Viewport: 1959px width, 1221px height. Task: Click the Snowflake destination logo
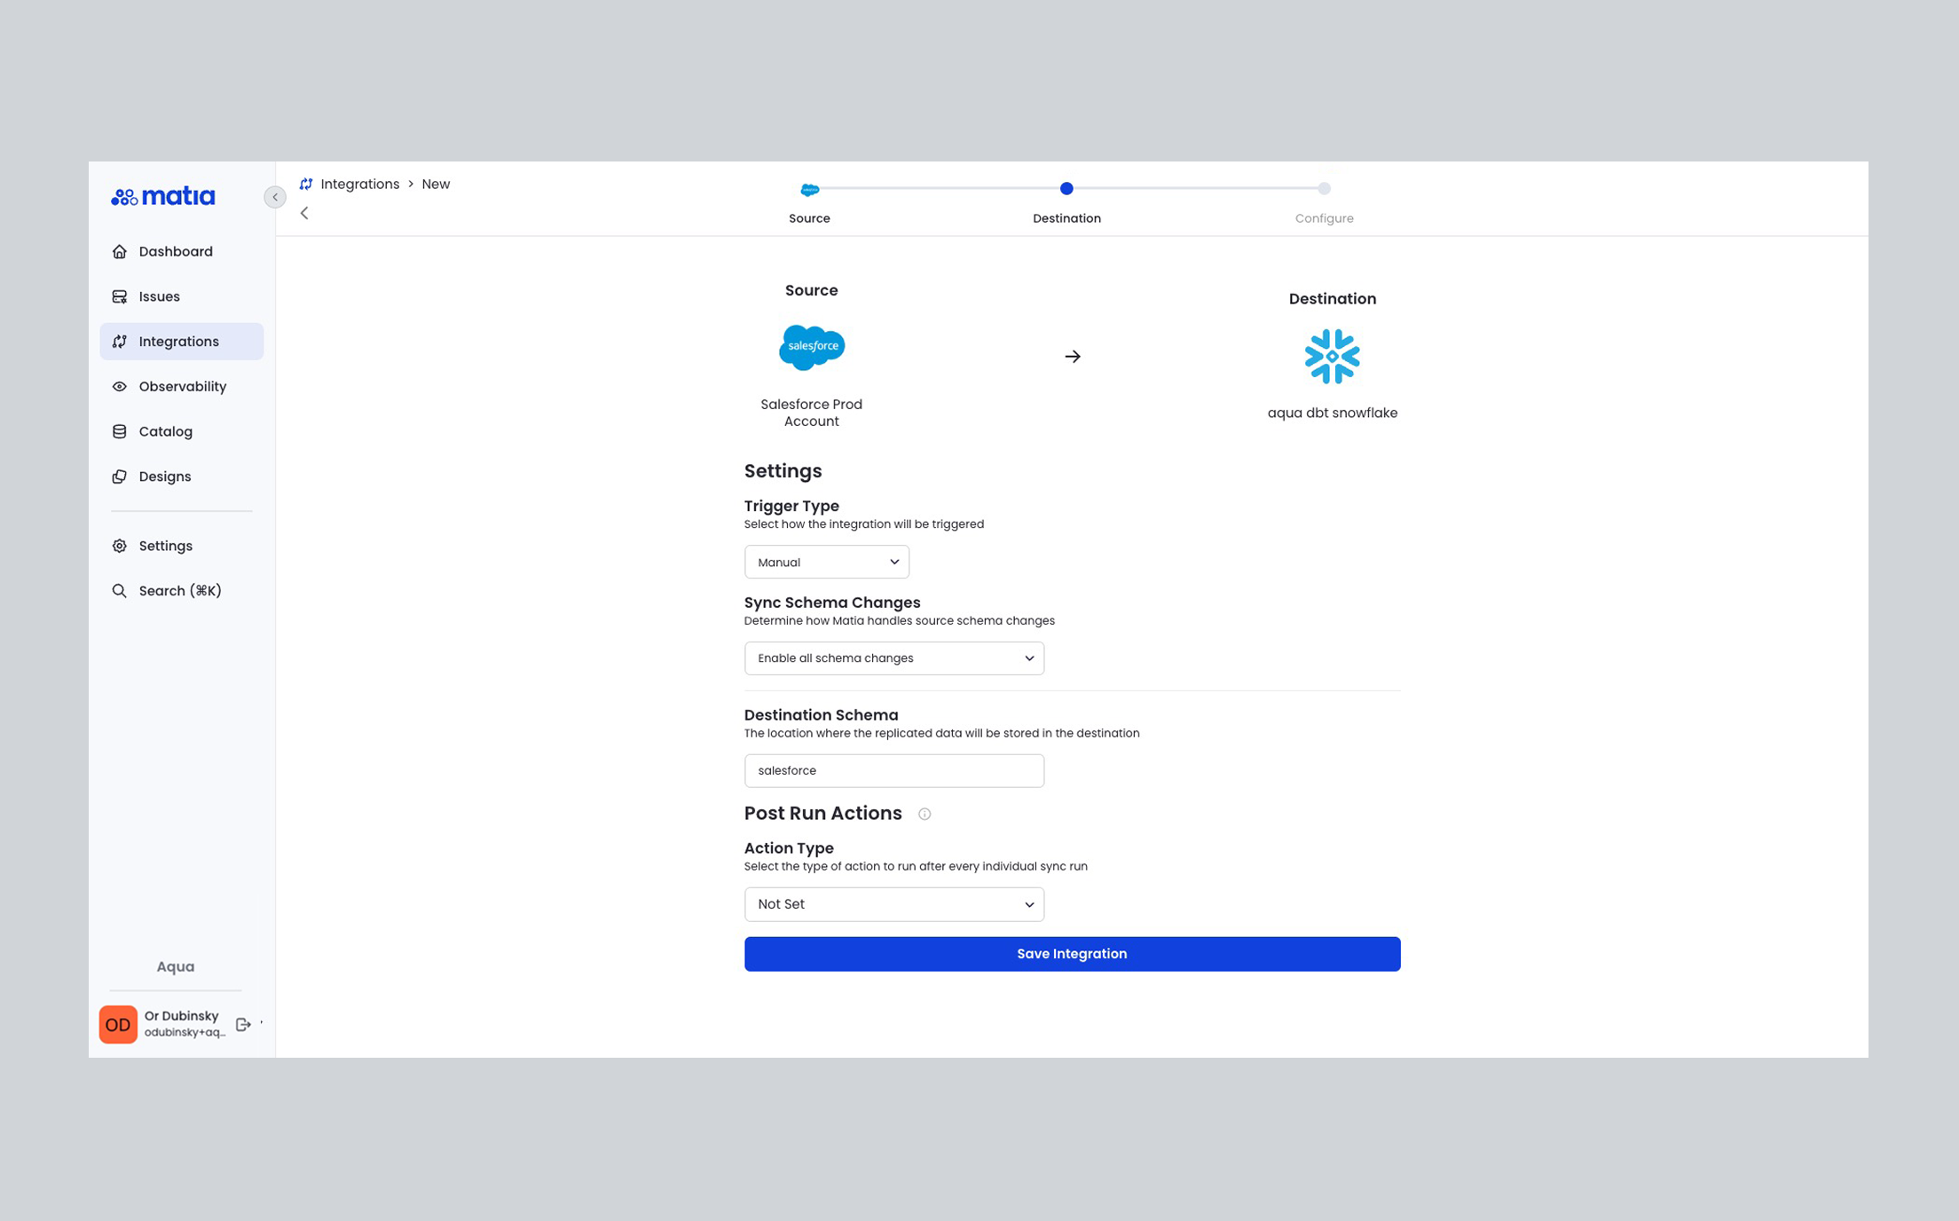point(1332,357)
